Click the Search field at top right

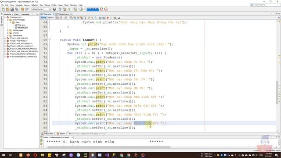[265, 5]
